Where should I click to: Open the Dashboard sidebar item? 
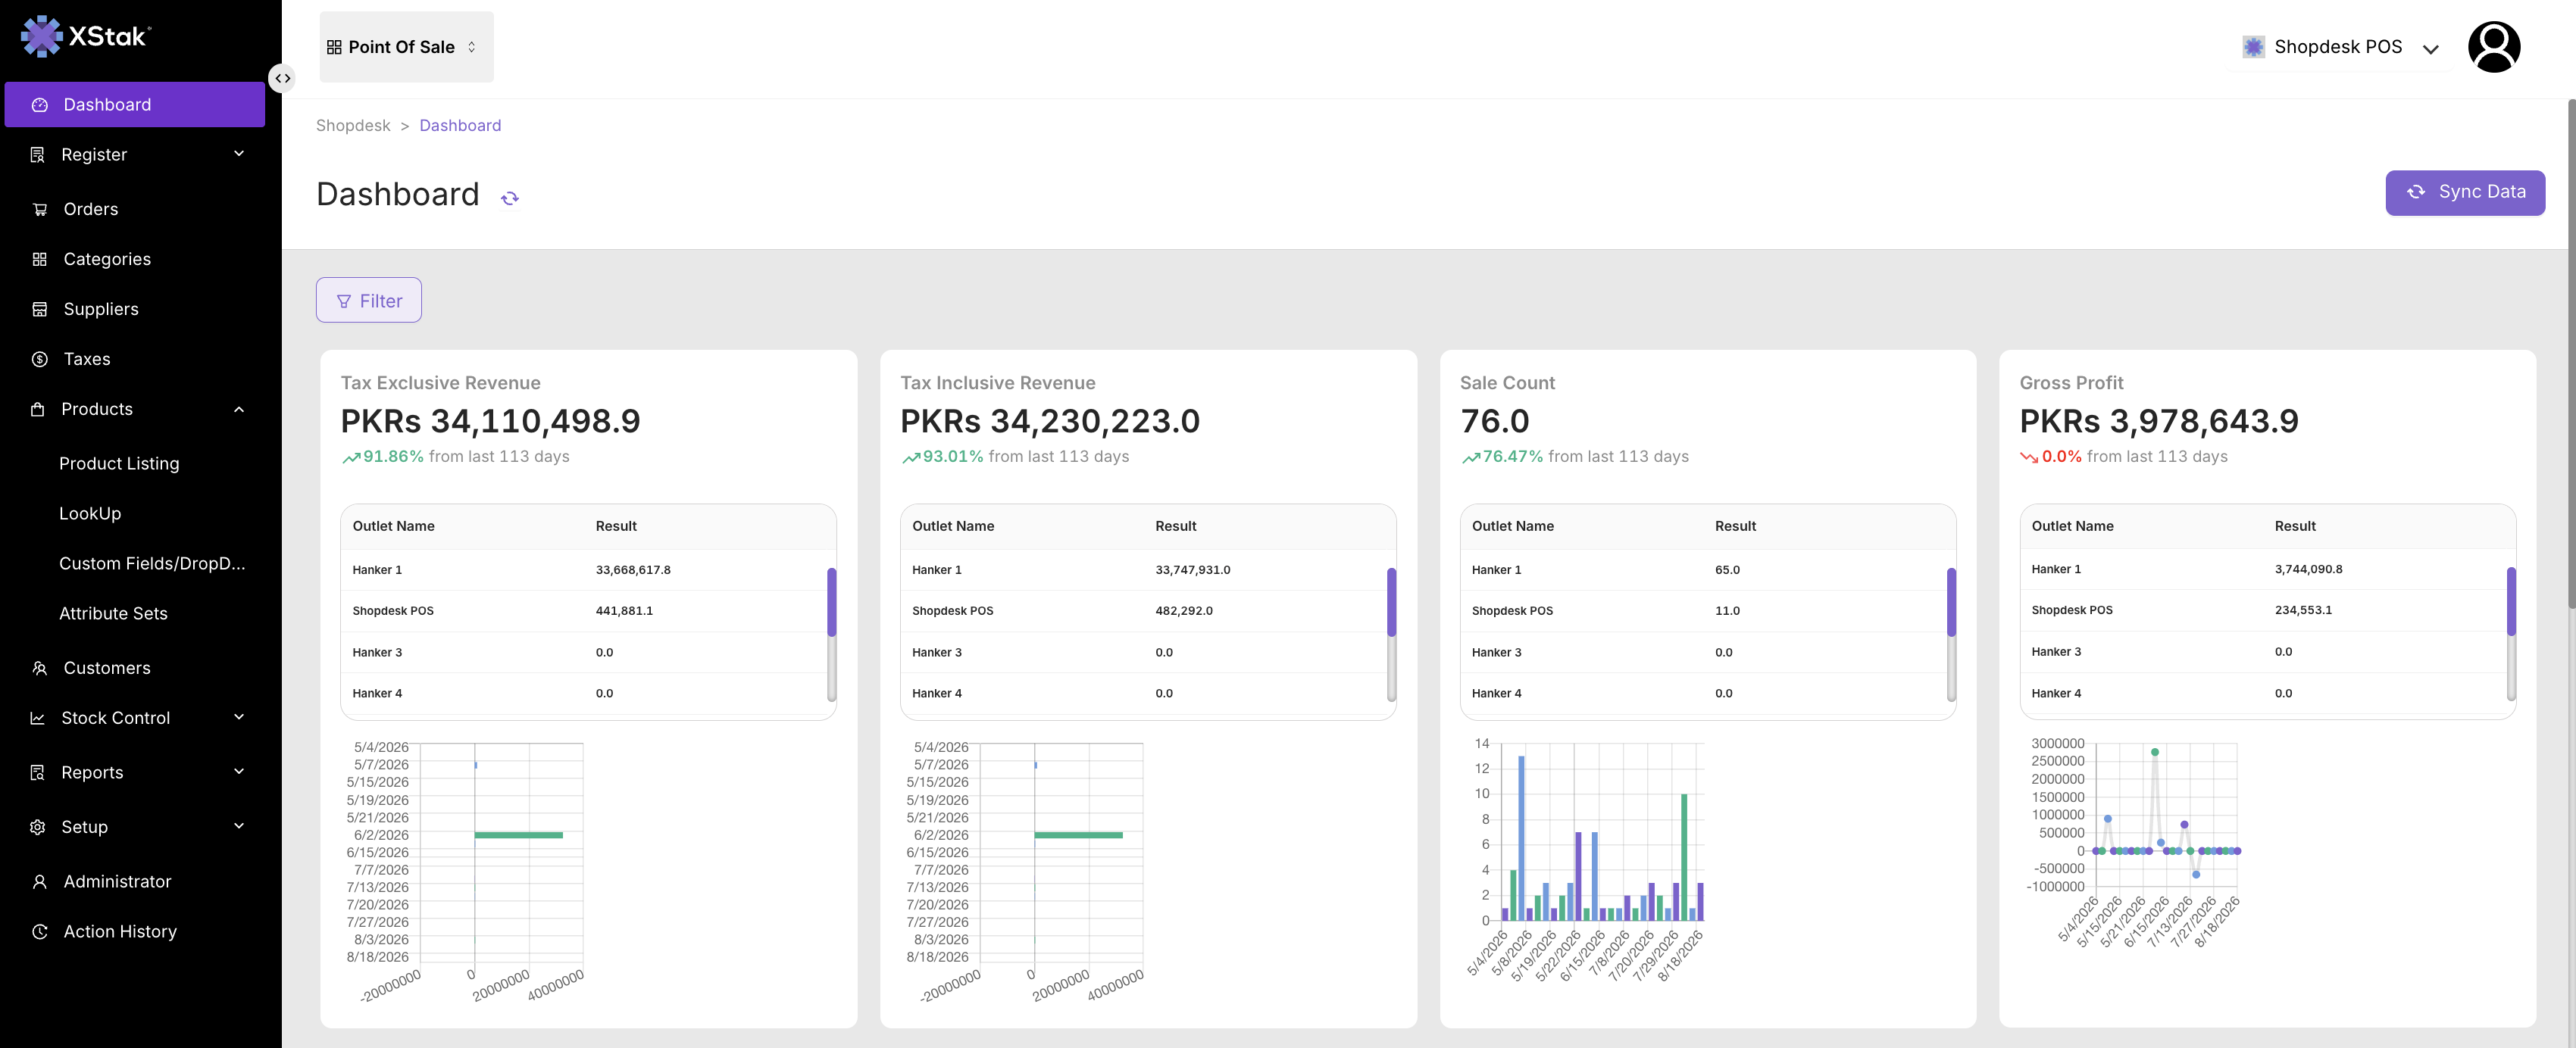135,105
